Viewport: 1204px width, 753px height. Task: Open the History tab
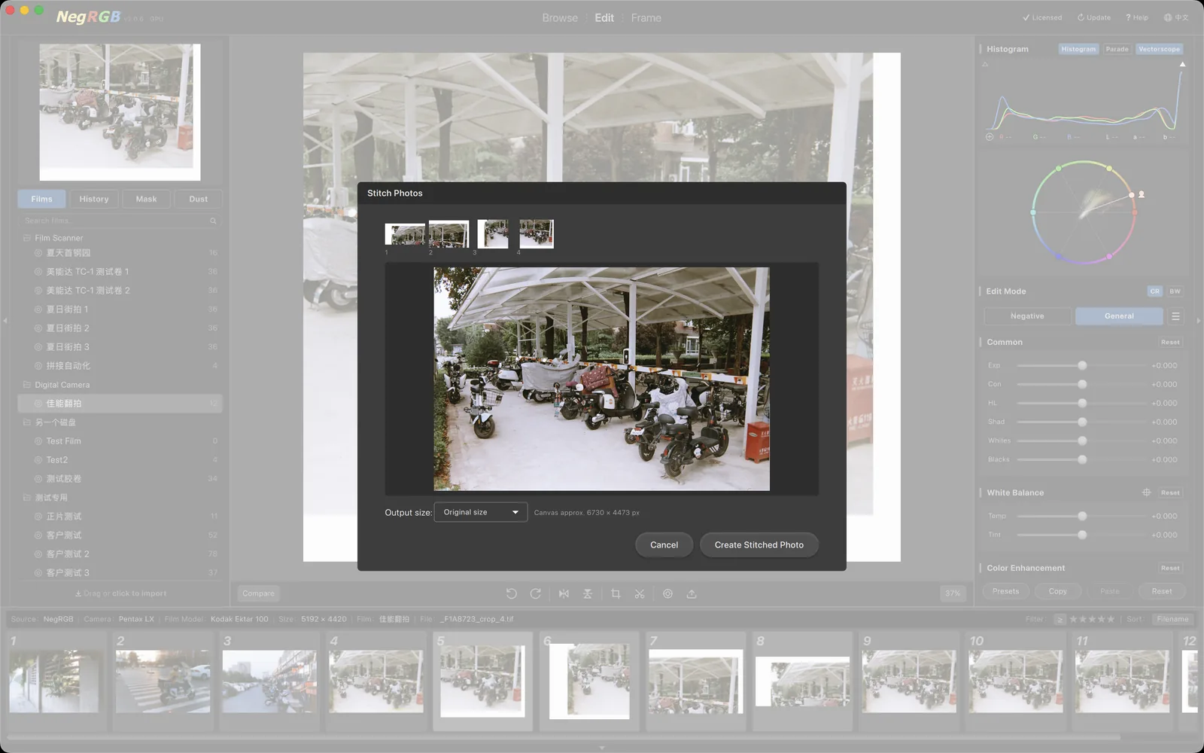point(94,199)
